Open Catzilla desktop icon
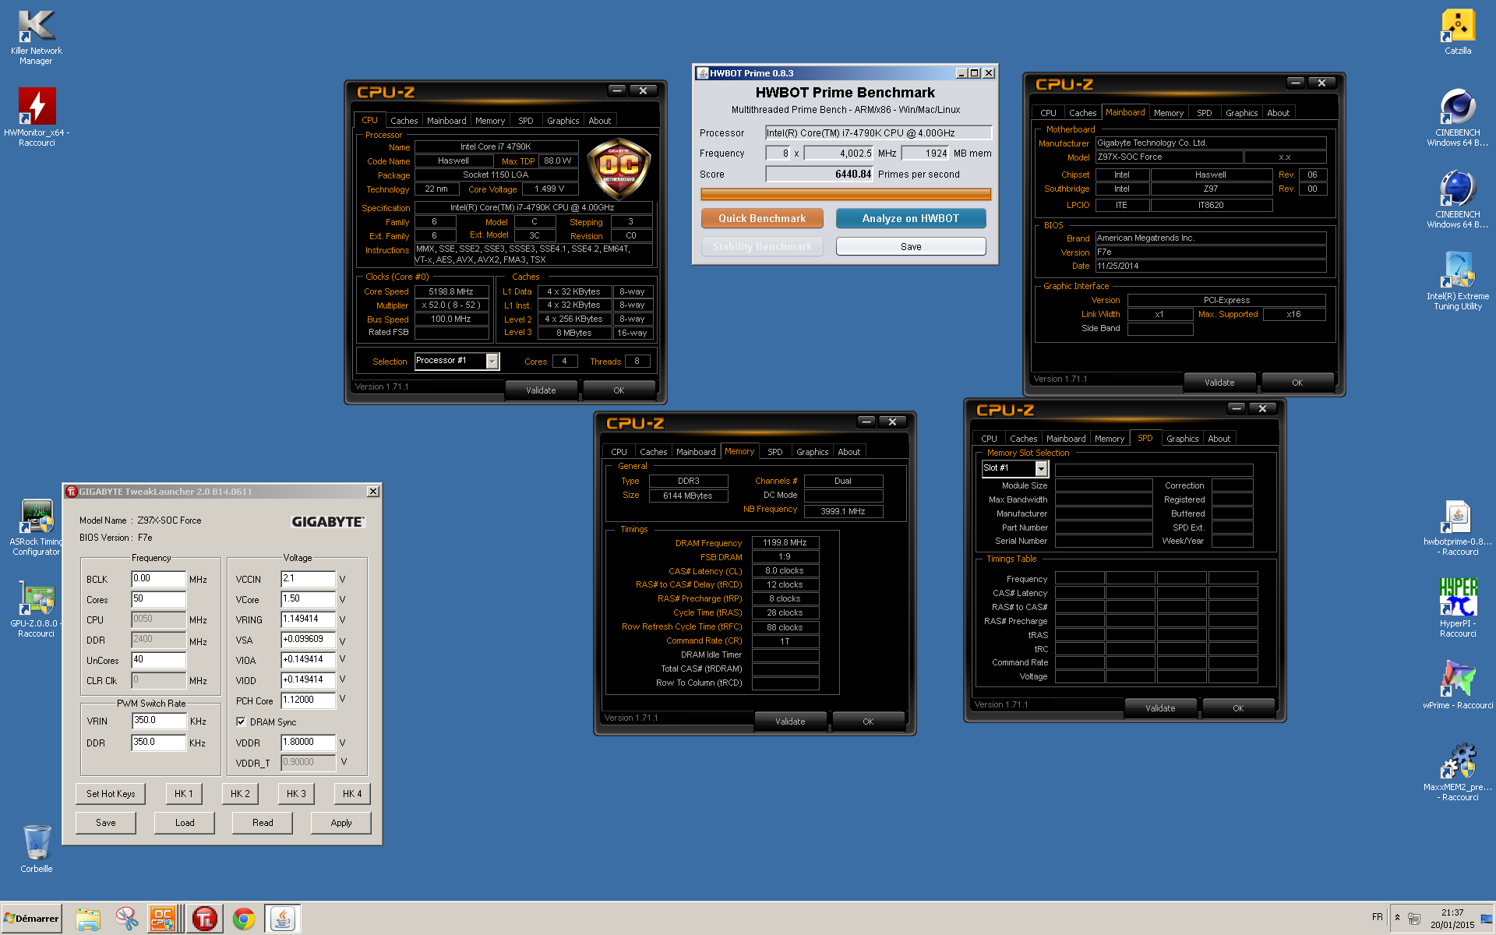The image size is (1496, 935). 1458,33
